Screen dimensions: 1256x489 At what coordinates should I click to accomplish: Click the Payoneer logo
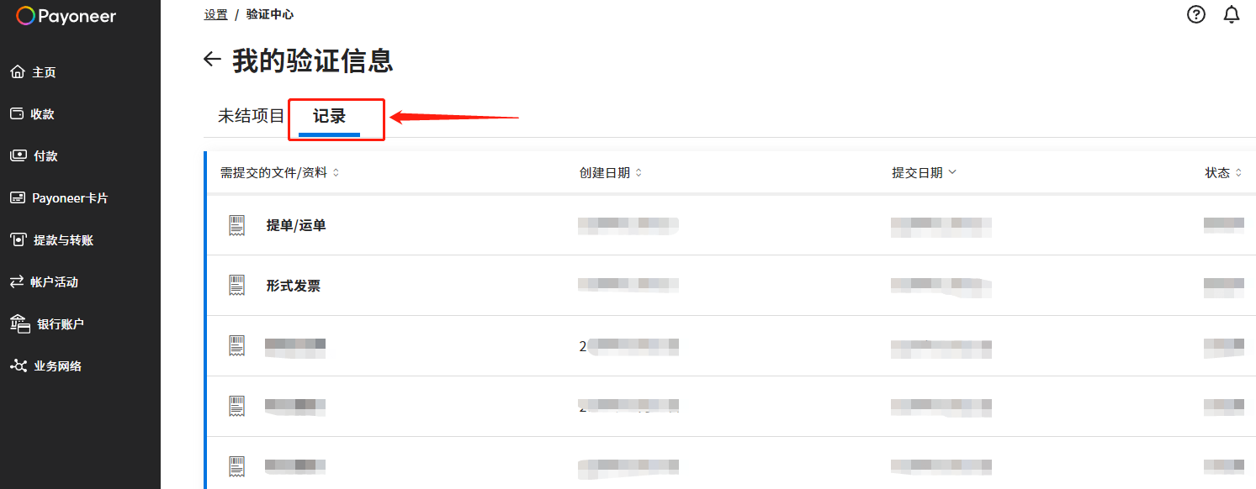66,16
